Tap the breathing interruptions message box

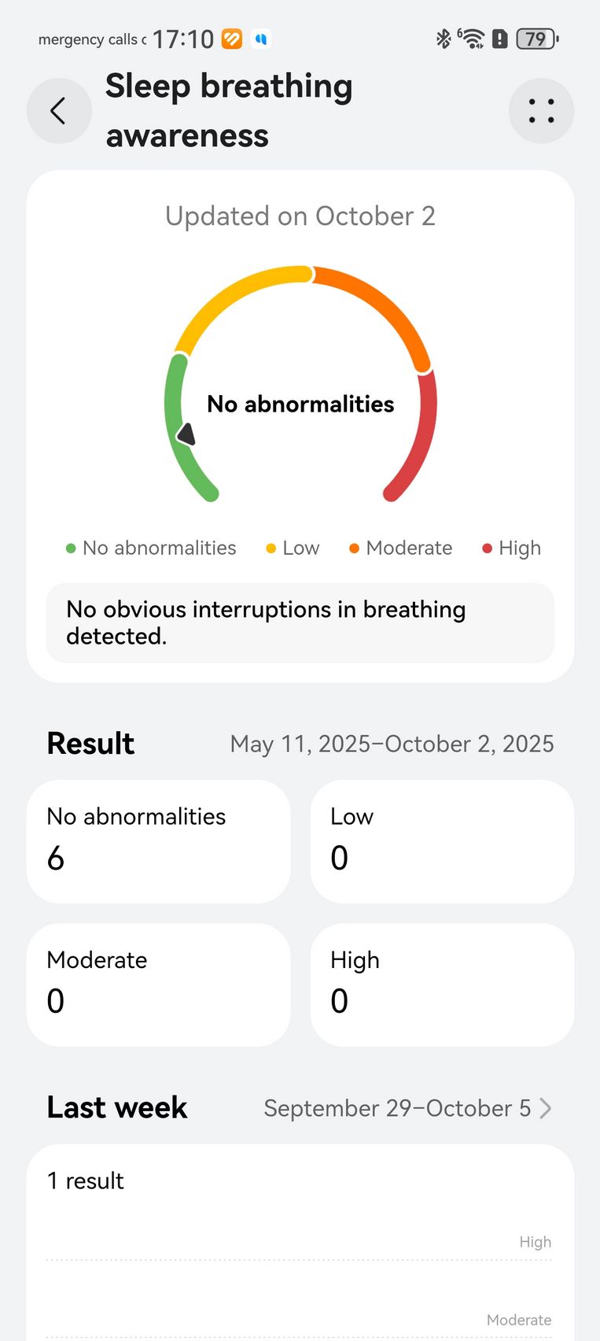coord(300,622)
